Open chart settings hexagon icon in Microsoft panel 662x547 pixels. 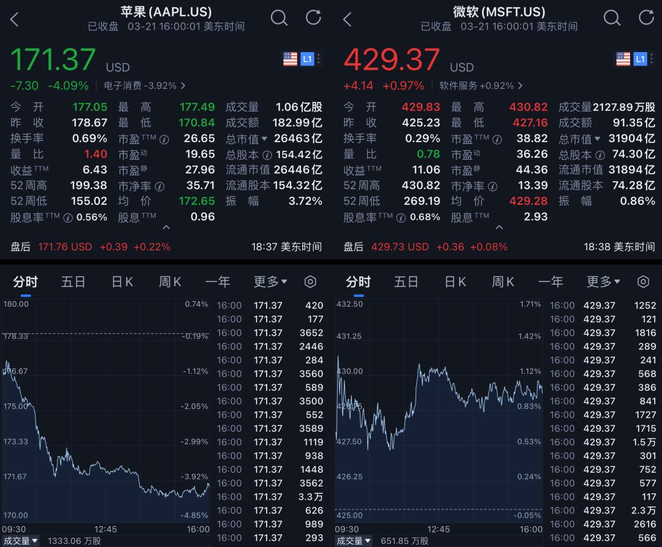tap(643, 281)
